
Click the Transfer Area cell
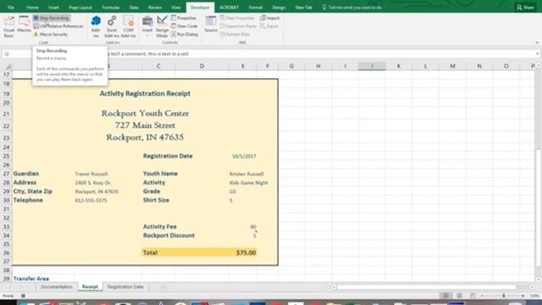coord(31,279)
